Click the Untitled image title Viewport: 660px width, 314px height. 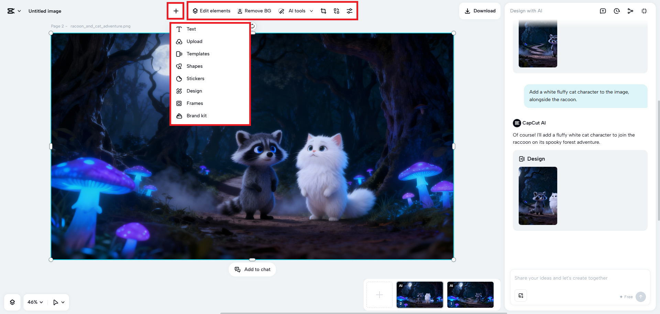45,11
